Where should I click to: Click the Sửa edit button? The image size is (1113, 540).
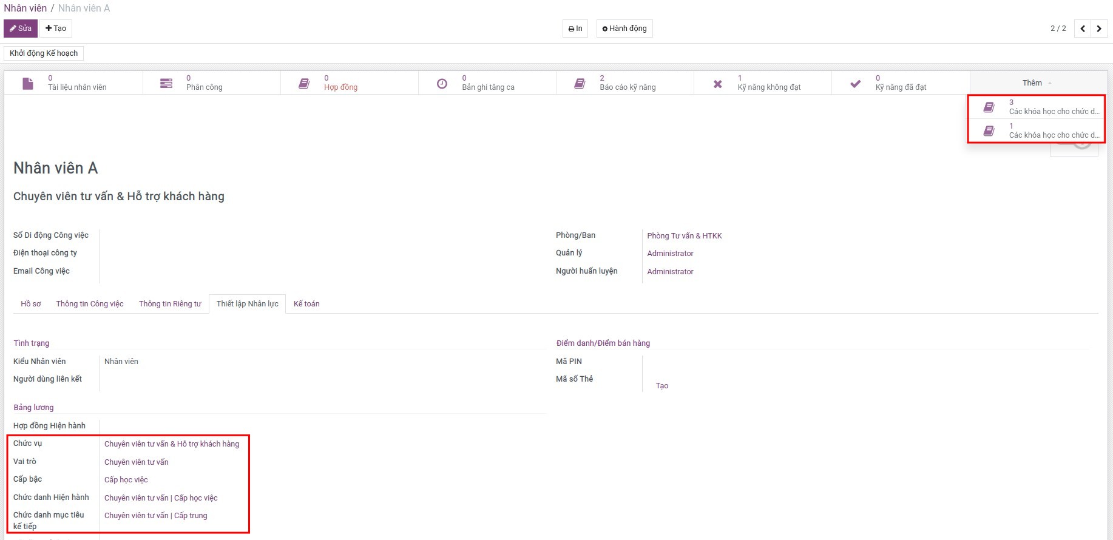(x=21, y=29)
